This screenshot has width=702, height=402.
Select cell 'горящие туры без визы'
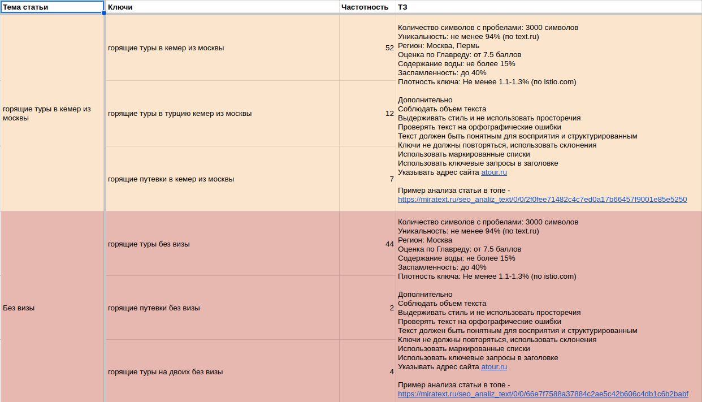pos(223,244)
